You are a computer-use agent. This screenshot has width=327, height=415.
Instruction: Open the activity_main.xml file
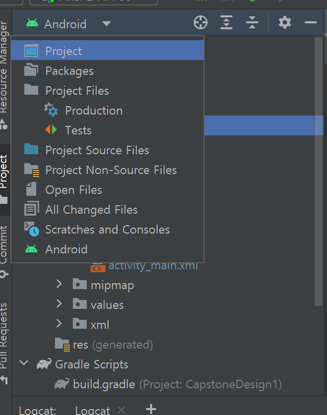(x=153, y=266)
